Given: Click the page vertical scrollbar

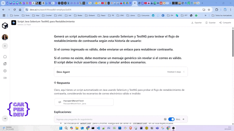Looking at the screenshot, I should [233, 43].
